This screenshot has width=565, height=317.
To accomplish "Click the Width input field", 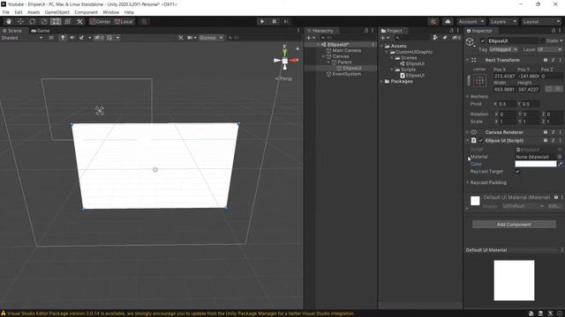I will pos(504,89).
